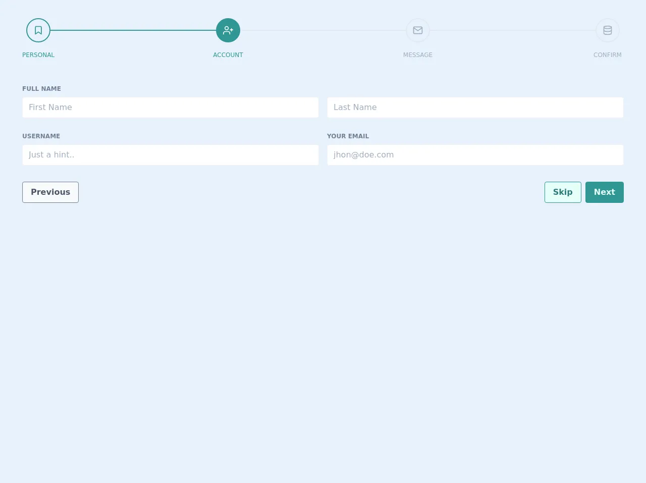This screenshot has width=646, height=483.
Task: Select the Account step user-plus icon
Action: point(228,30)
